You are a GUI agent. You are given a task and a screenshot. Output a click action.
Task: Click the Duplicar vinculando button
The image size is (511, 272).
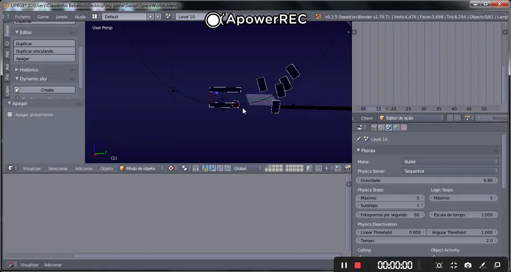coord(44,51)
